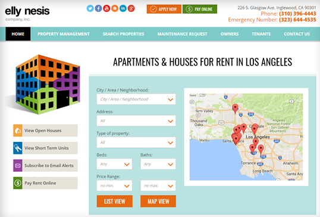Screen dimensions: 320x217
Task: Click the purple envelope Email Alerts icon
Action: point(18,166)
